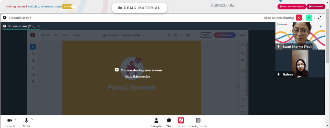The image size is (330, 128).
Task: Select the freehand draw loop tool
Action: coord(33,68)
